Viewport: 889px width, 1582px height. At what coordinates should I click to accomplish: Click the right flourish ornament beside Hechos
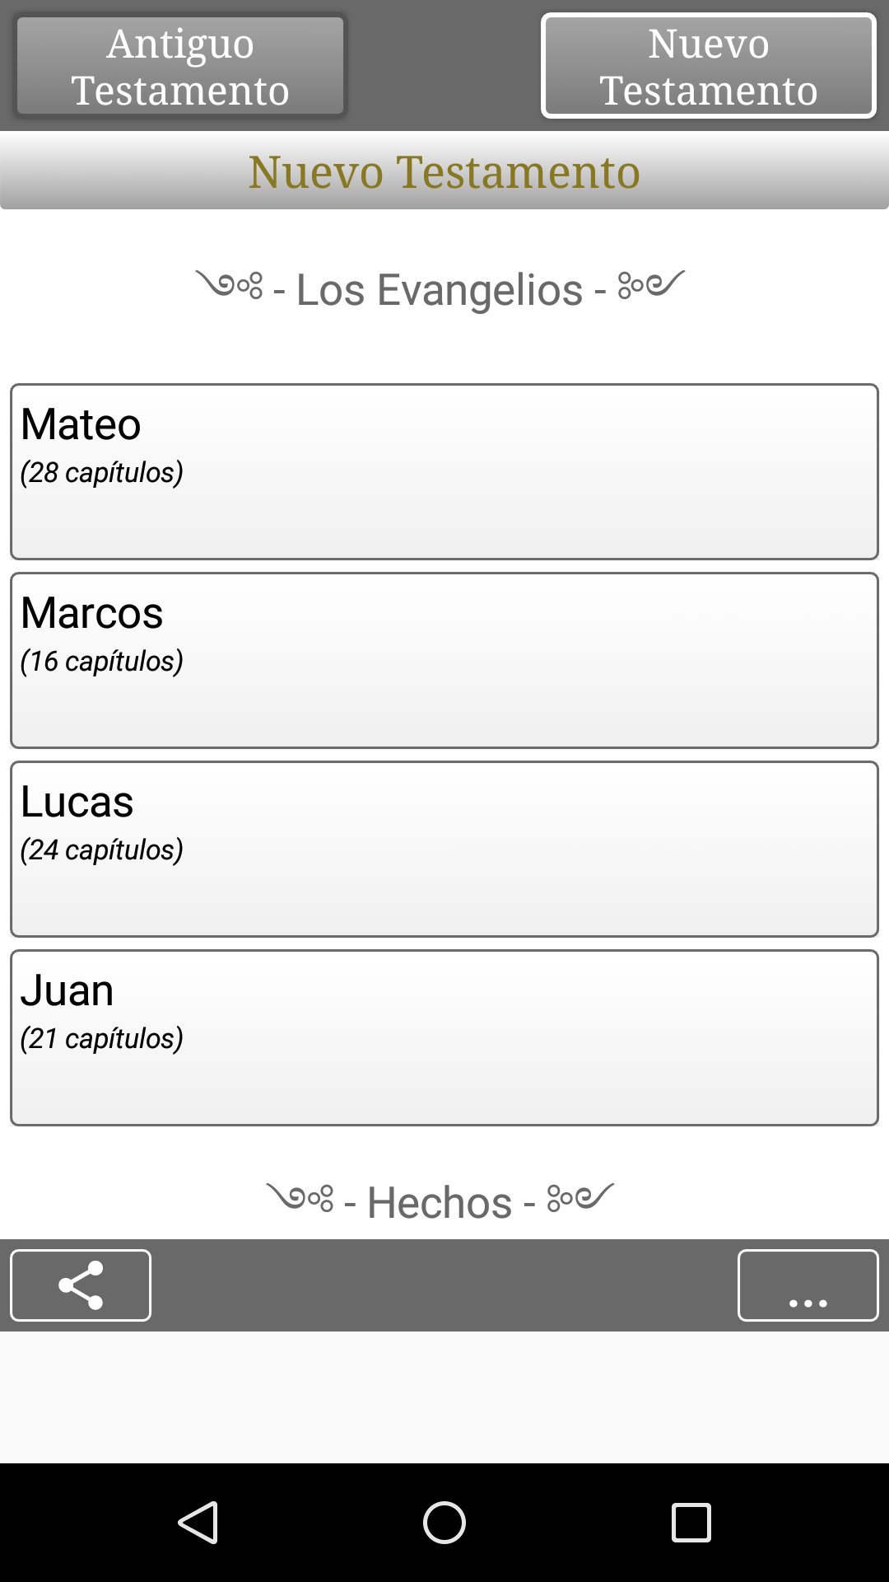(x=581, y=1197)
